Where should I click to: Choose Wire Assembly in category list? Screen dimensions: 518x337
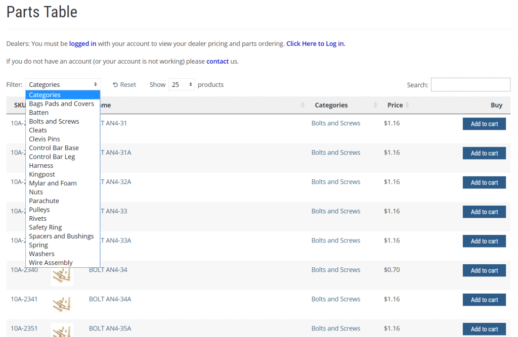51,263
